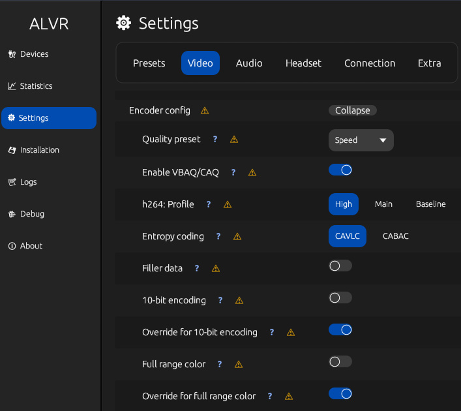Click the h264: Profile help icon
Image resolution: width=461 pixels, height=411 pixels.
(209, 204)
